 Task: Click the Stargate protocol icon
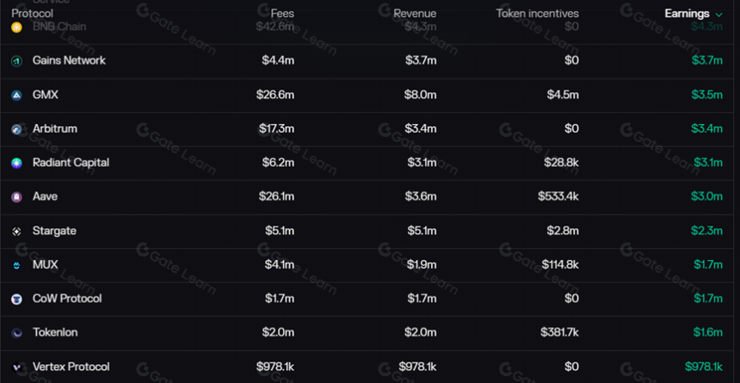[16, 232]
